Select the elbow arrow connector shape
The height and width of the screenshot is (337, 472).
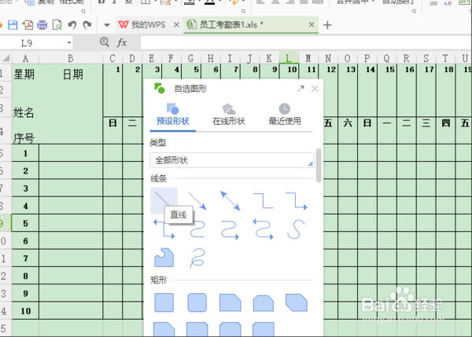tap(297, 201)
